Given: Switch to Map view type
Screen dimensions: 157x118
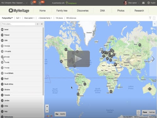Looking at the screenshot, I should 57,114.
